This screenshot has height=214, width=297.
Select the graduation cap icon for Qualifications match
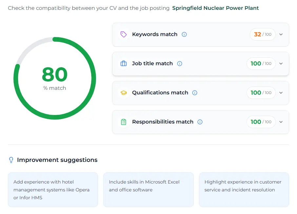pyautogui.click(x=123, y=93)
